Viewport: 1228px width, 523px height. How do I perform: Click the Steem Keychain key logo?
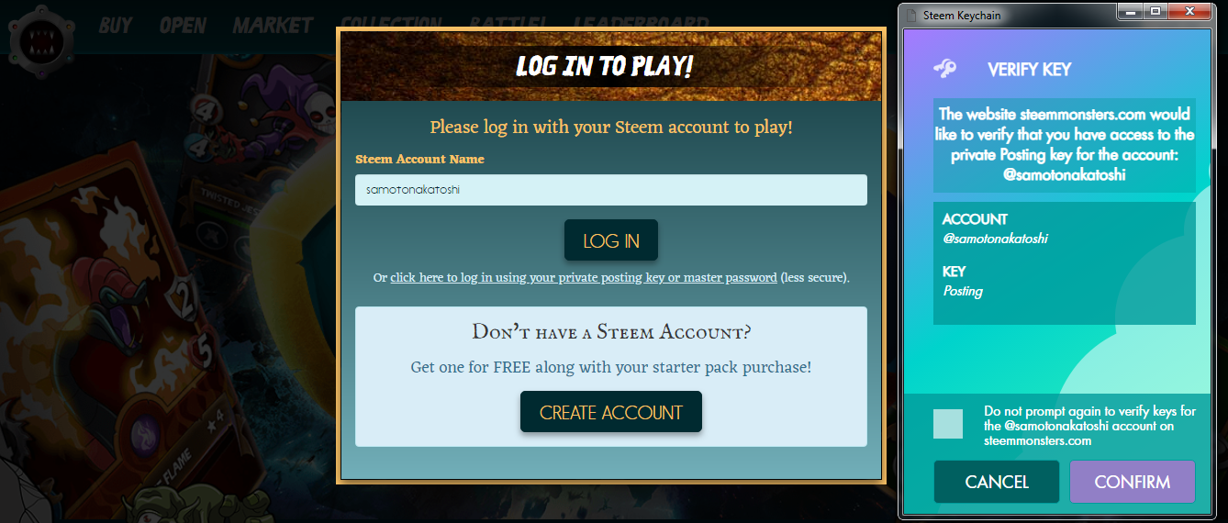(x=945, y=69)
